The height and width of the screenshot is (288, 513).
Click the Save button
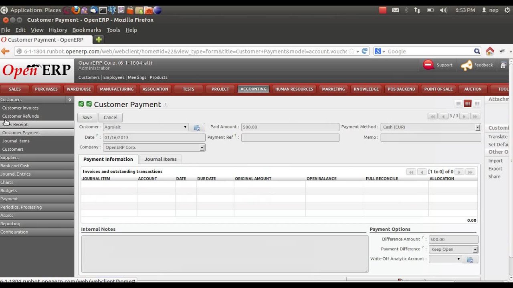pyautogui.click(x=87, y=118)
